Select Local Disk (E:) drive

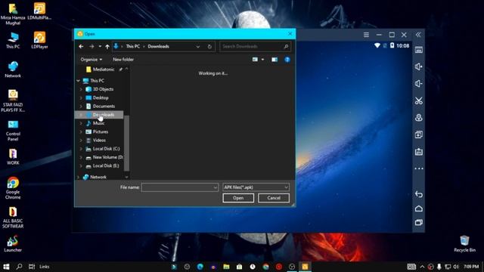coord(106,166)
